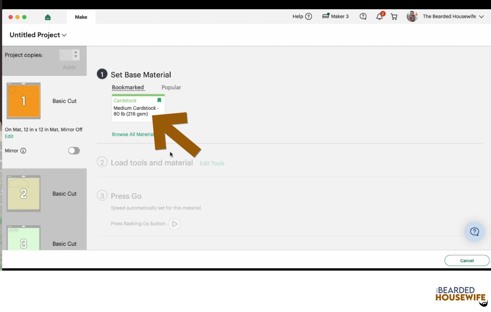Click the Go play button icon
Image resolution: width=491 pixels, height=312 pixels.
click(x=174, y=224)
